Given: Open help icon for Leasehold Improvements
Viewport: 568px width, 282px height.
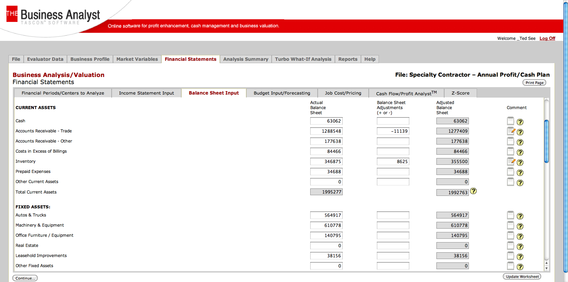Looking at the screenshot, I should [520, 257].
